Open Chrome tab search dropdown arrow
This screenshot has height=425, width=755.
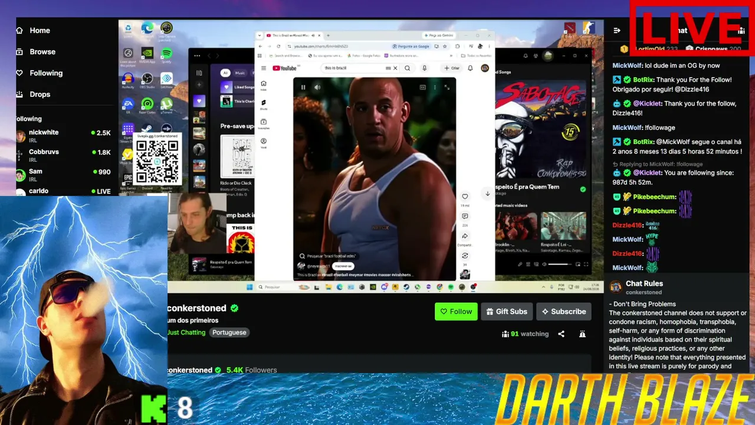coord(260,35)
